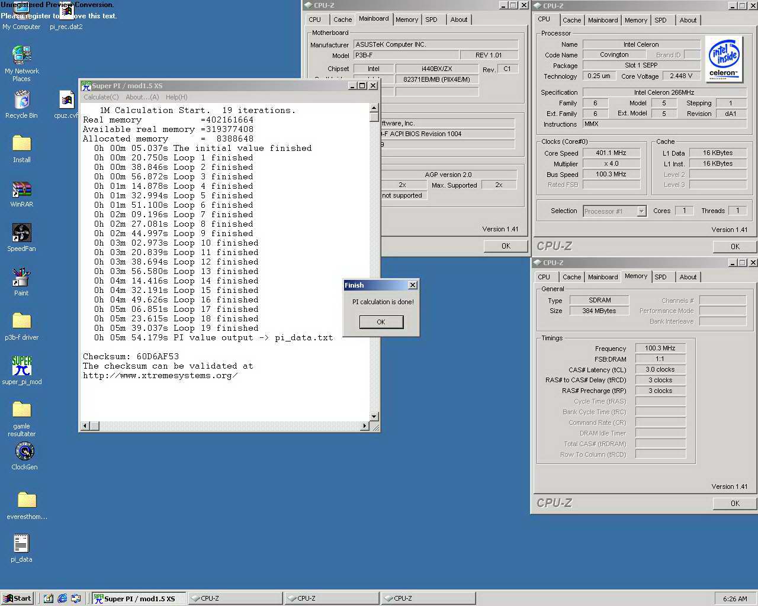Select SPD tab in CPU-Z Mainboard window
This screenshot has height=606, width=758.
point(432,20)
